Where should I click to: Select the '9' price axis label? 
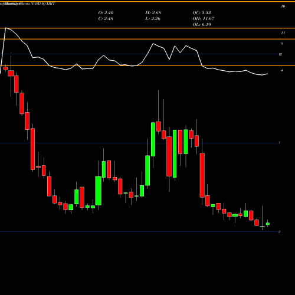pyautogui.click(x=282, y=44)
